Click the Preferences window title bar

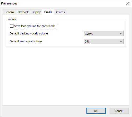click(x=61, y=3)
